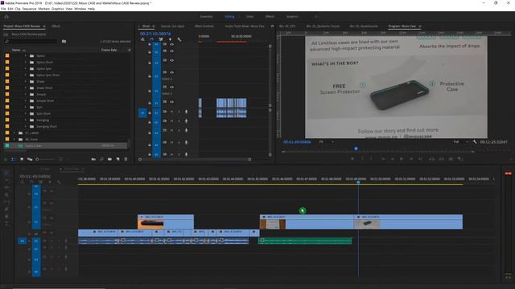
Task: Click the wrench settings icon in Short timeline header
Action: coord(179,39)
